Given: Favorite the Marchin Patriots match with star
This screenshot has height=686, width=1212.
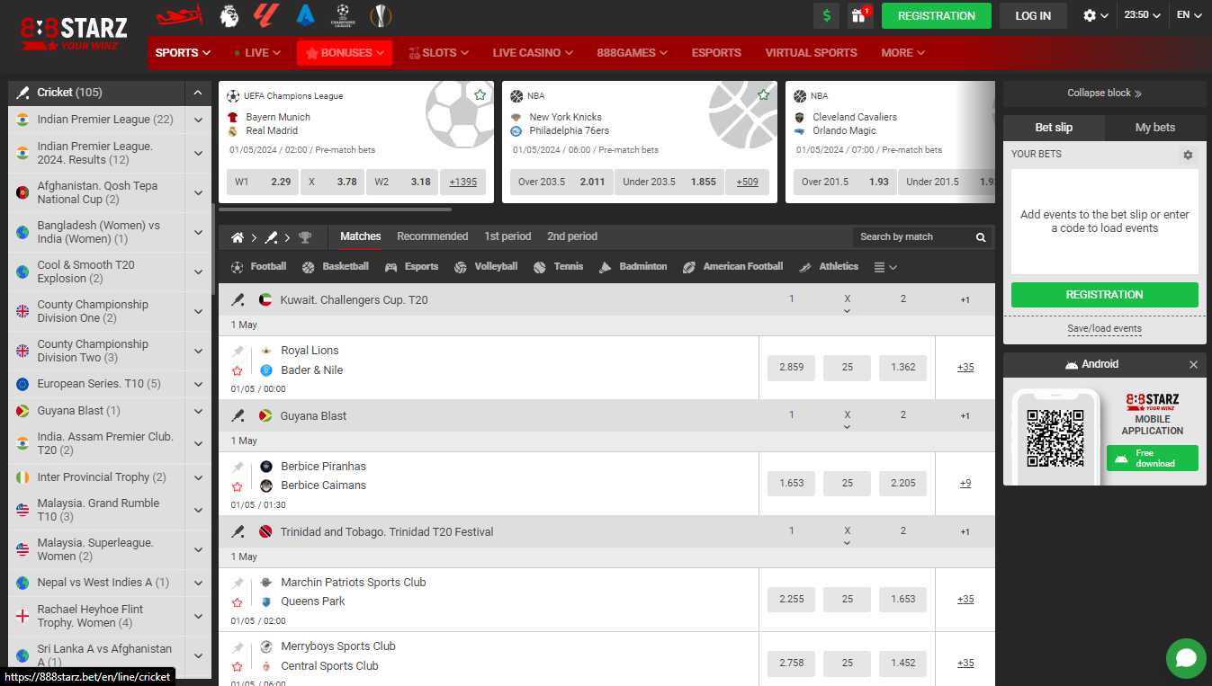Looking at the screenshot, I should 238,602.
